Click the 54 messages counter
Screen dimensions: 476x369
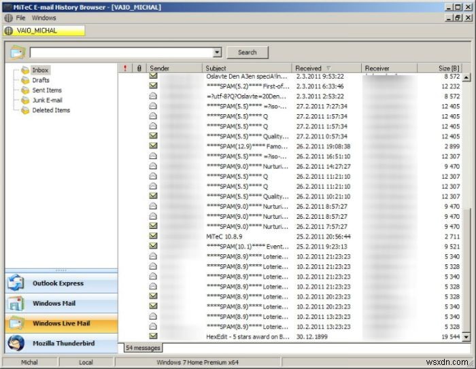pyautogui.click(x=143, y=348)
